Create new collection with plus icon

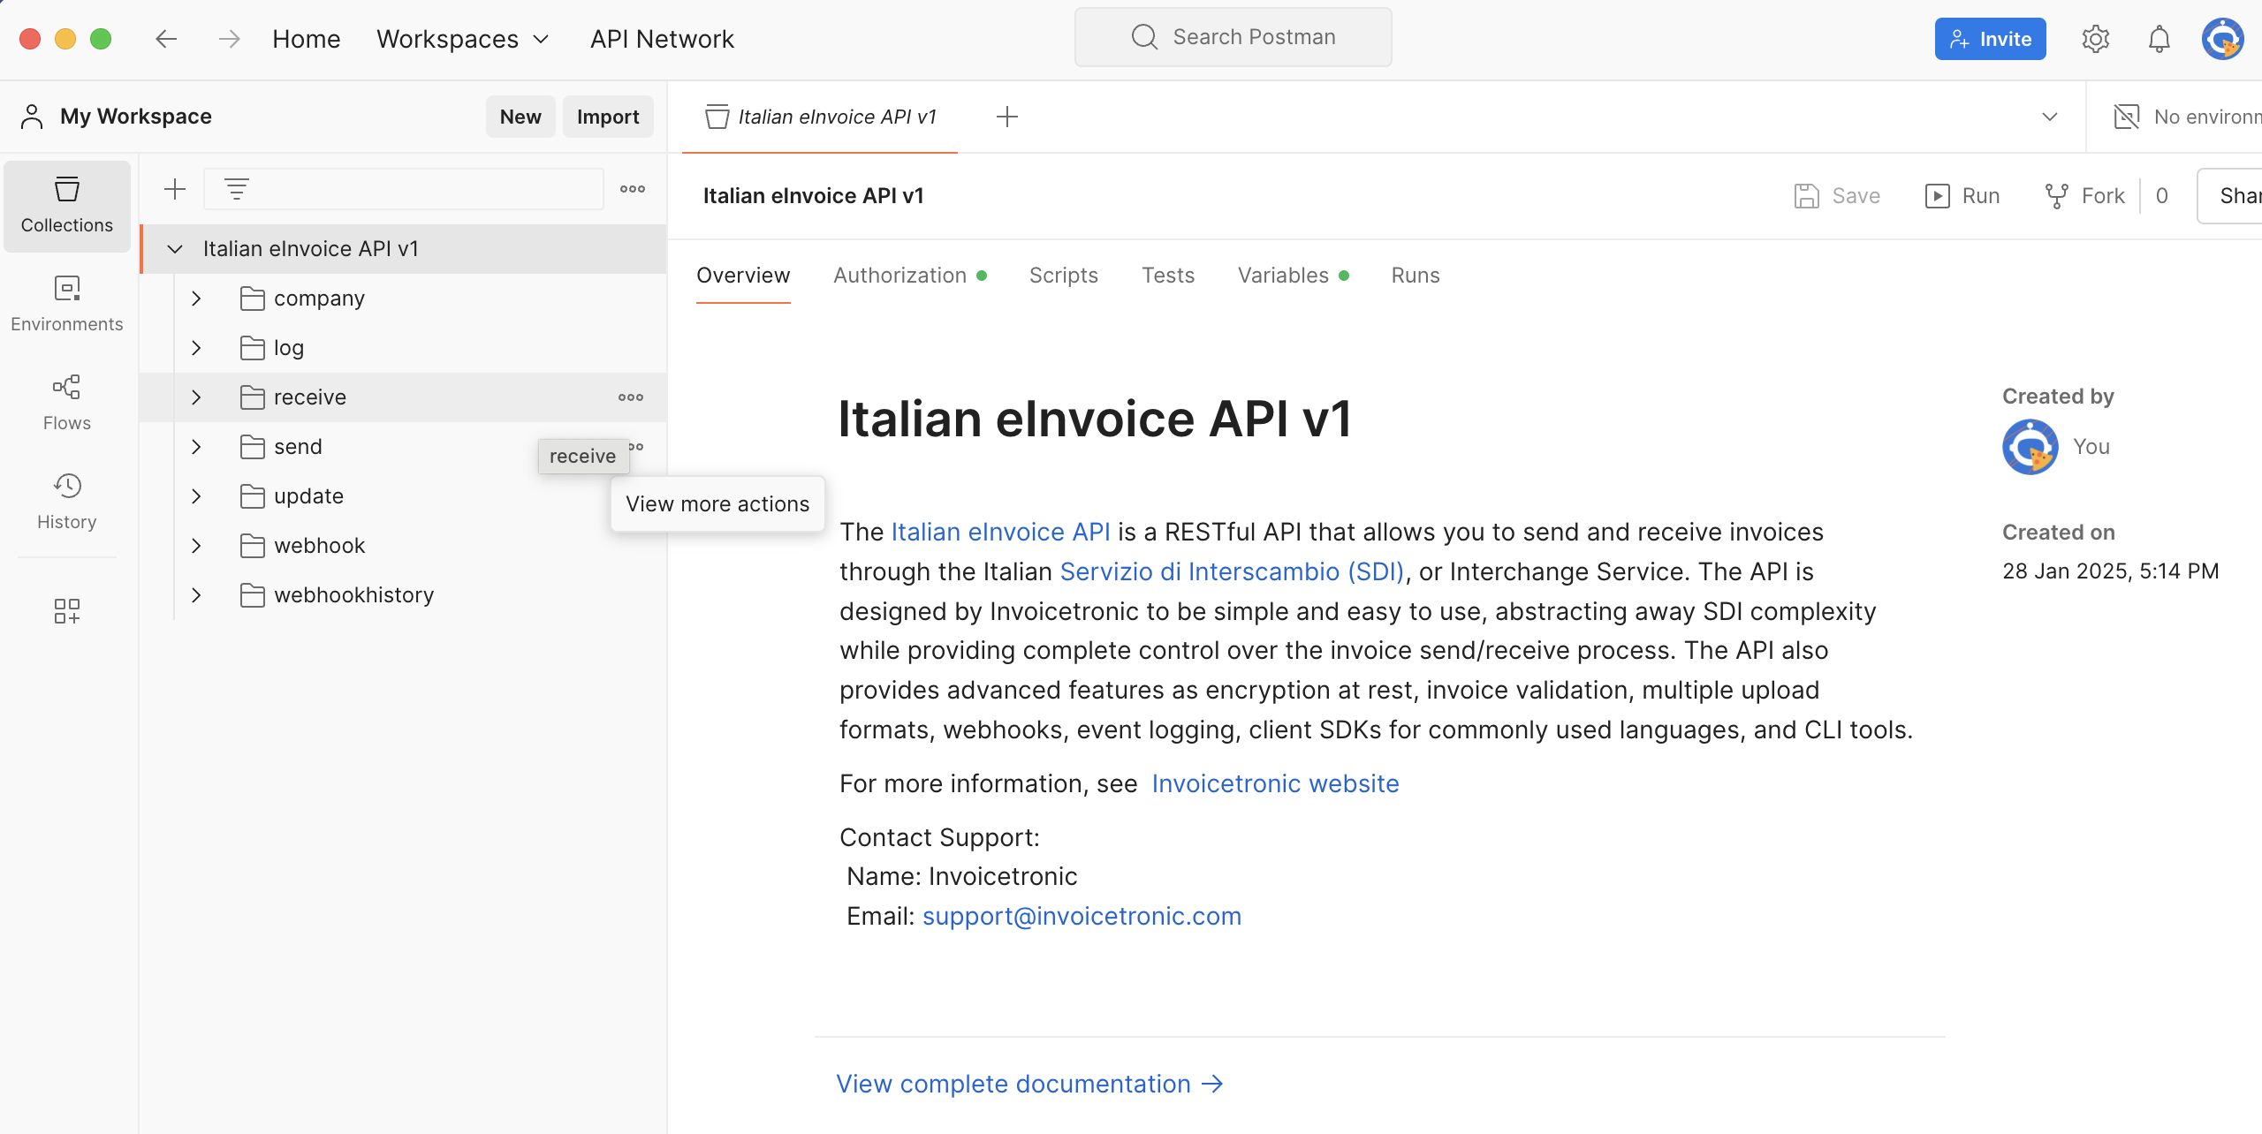175,189
